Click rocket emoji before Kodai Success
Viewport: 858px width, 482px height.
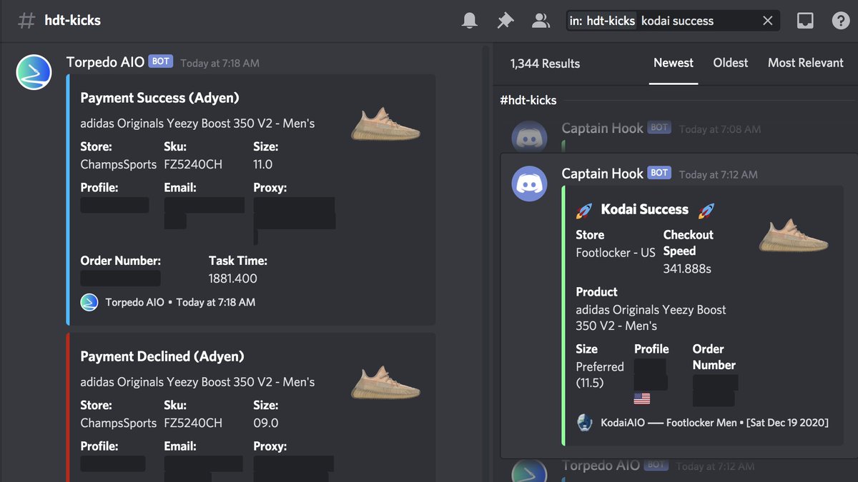[x=584, y=210]
